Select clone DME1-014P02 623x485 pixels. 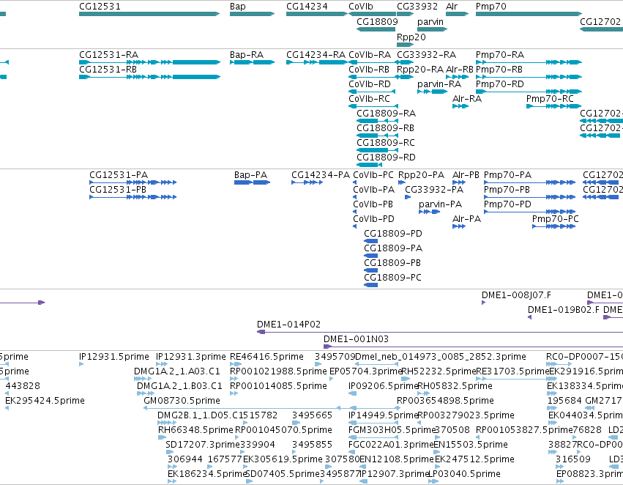440,332
